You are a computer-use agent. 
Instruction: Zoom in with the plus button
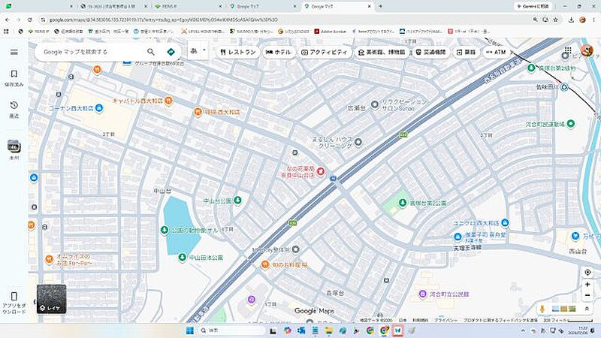[x=587, y=285]
